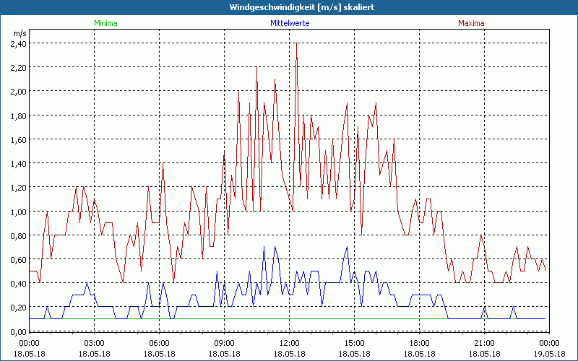Click the m/s unit label on y-axis
Viewport: 578px width, 361px height.
[19, 33]
